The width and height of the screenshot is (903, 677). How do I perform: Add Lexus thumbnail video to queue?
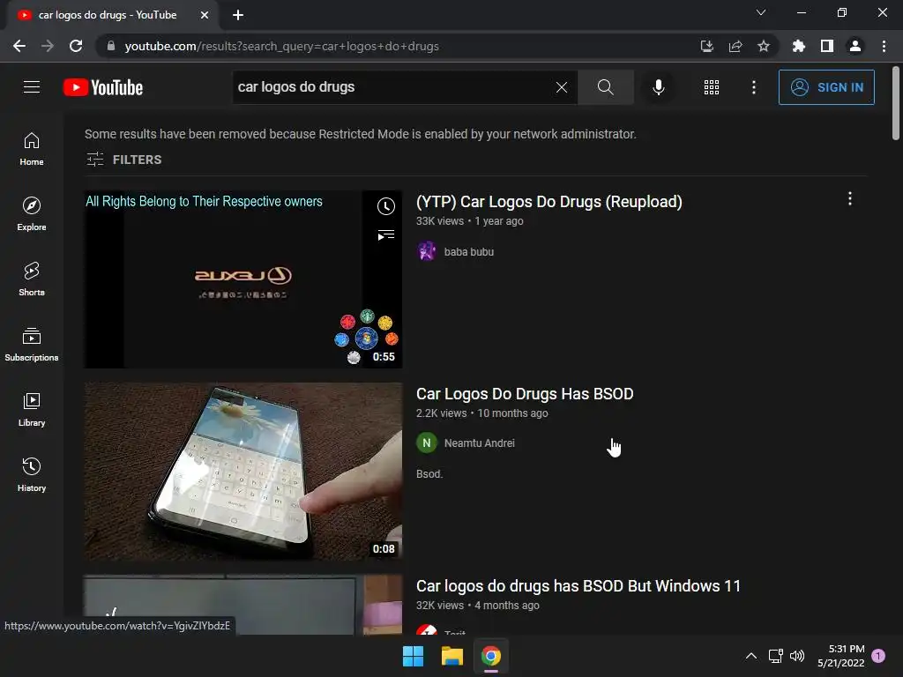386,234
